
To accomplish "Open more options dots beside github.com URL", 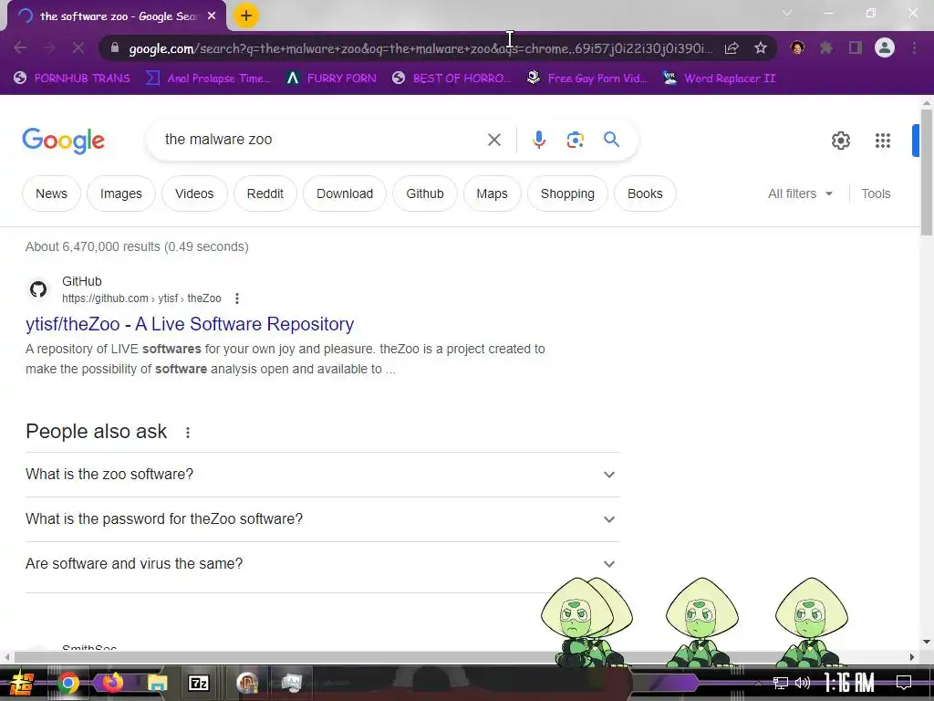I will point(237,298).
